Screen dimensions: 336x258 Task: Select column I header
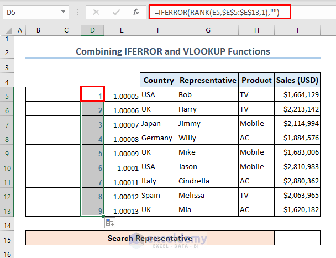click(297, 30)
